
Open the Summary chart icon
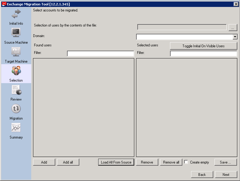tap(16, 128)
